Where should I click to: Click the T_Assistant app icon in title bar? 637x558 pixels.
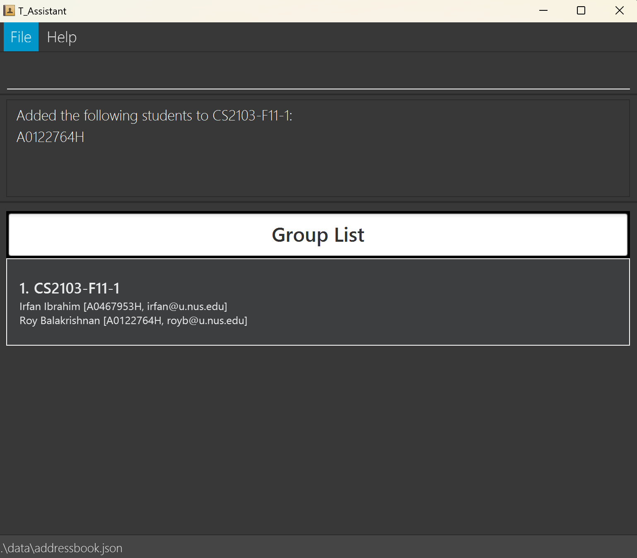[x=9, y=11]
